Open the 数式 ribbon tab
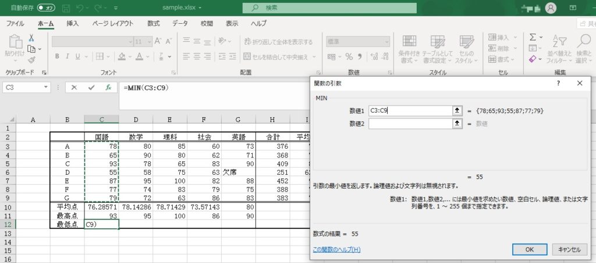This screenshot has width=596, height=263. pos(154,24)
